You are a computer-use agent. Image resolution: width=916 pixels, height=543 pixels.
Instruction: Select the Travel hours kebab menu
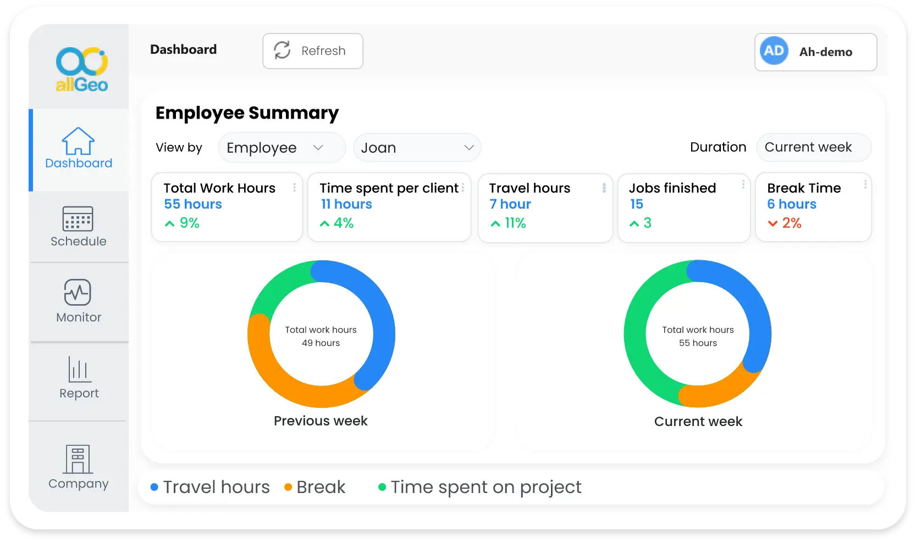tap(603, 187)
